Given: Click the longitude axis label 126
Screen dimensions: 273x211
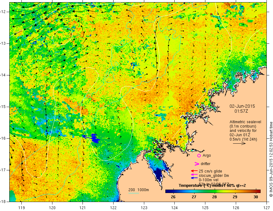Looking at the screenshot, I should coord(236,208).
